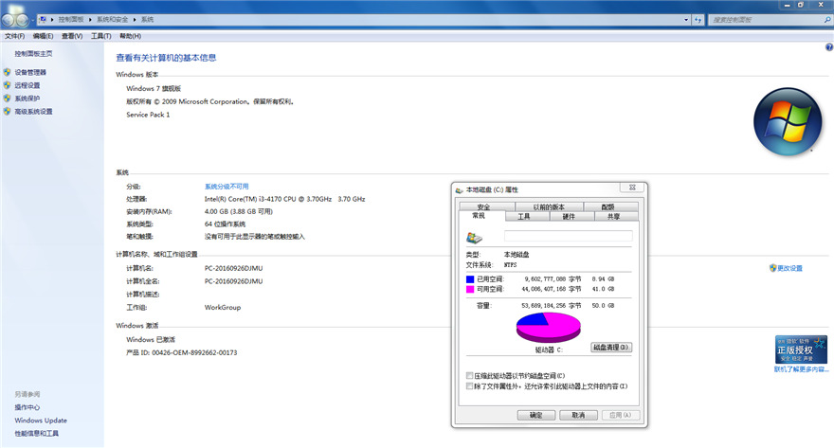Screen dimensions: 834x448
Task: Open 系统保护 link
Action: 27,99
